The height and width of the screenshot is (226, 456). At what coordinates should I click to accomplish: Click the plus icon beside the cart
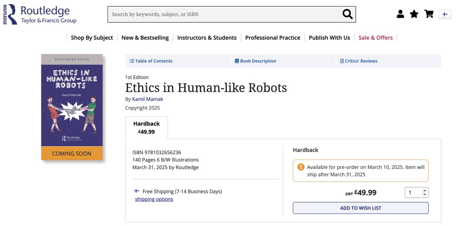[x=445, y=14]
